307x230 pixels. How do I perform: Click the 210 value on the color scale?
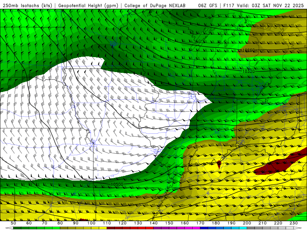[262, 223]
